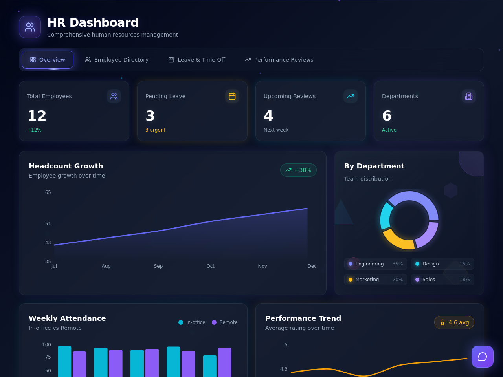Click the Pending Leave count 3

click(150, 116)
